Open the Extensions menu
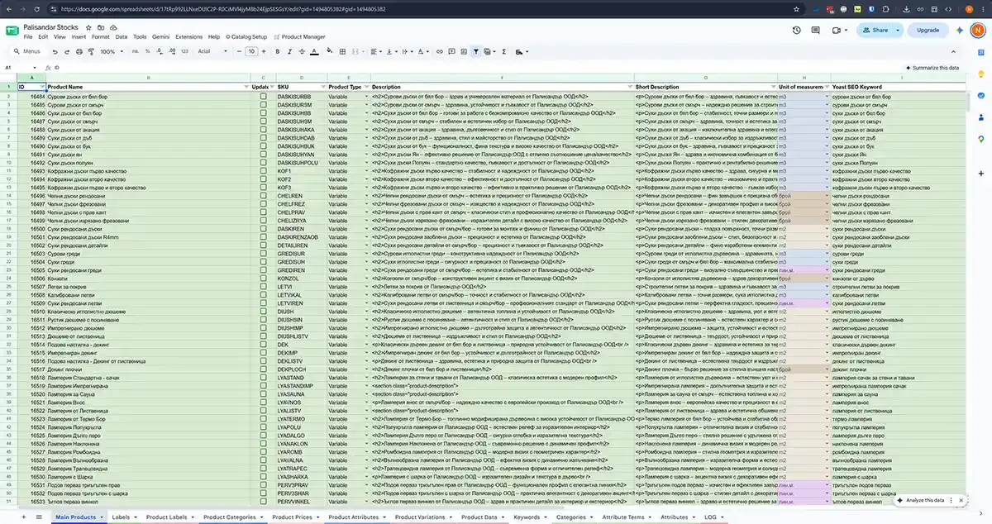 [188, 36]
